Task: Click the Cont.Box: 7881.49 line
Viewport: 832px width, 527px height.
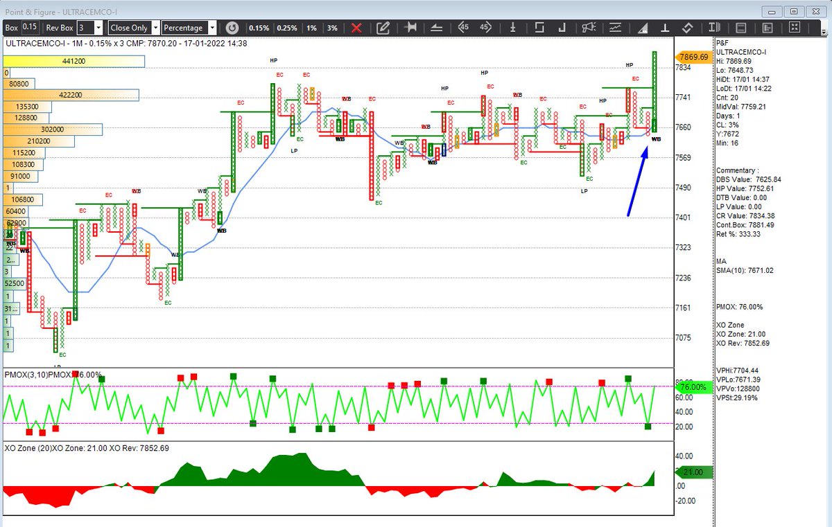Action: click(x=745, y=224)
